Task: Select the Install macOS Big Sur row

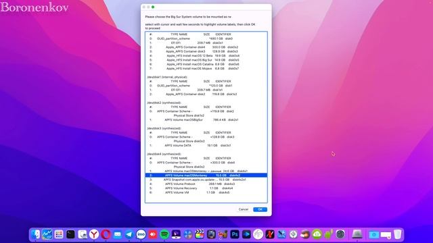Action: pyautogui.click(x=206, y=60)
